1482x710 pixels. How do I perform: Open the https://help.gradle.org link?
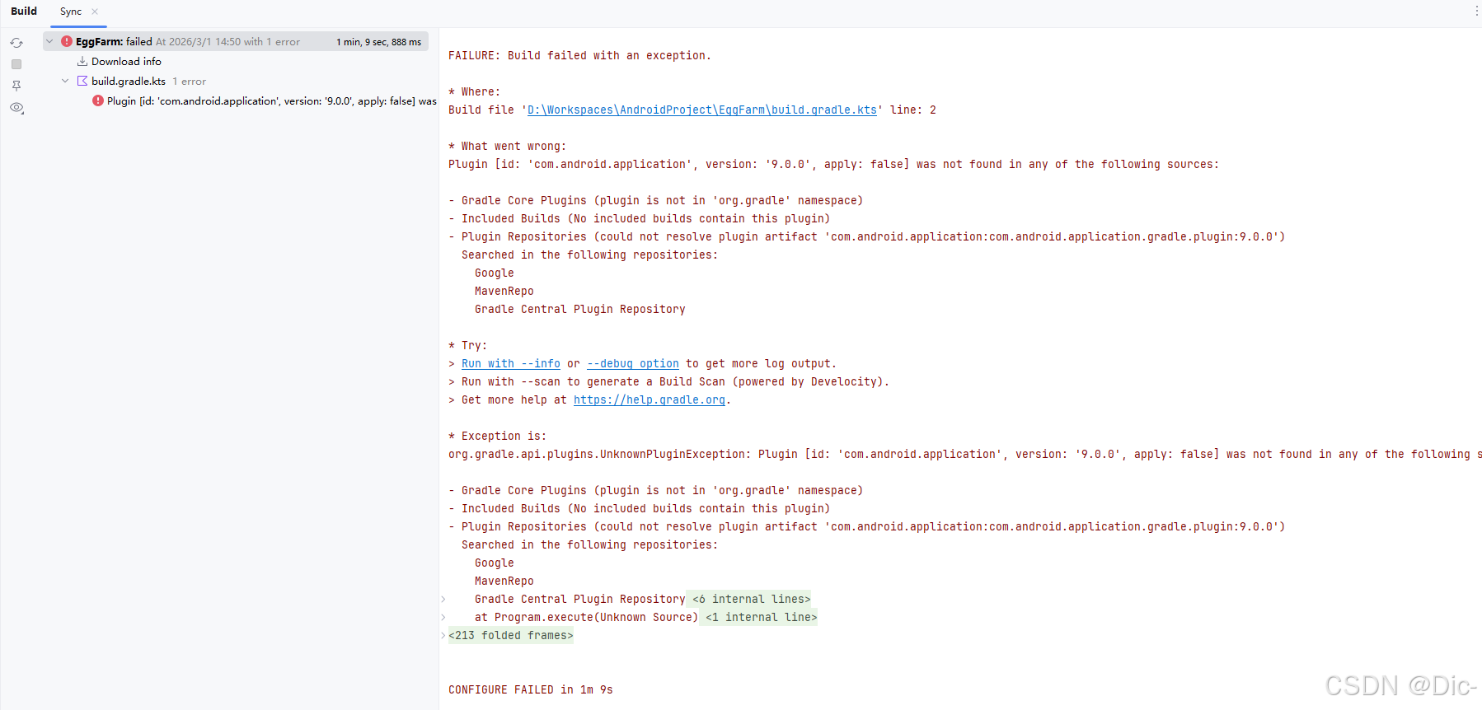tap(650, 399)
